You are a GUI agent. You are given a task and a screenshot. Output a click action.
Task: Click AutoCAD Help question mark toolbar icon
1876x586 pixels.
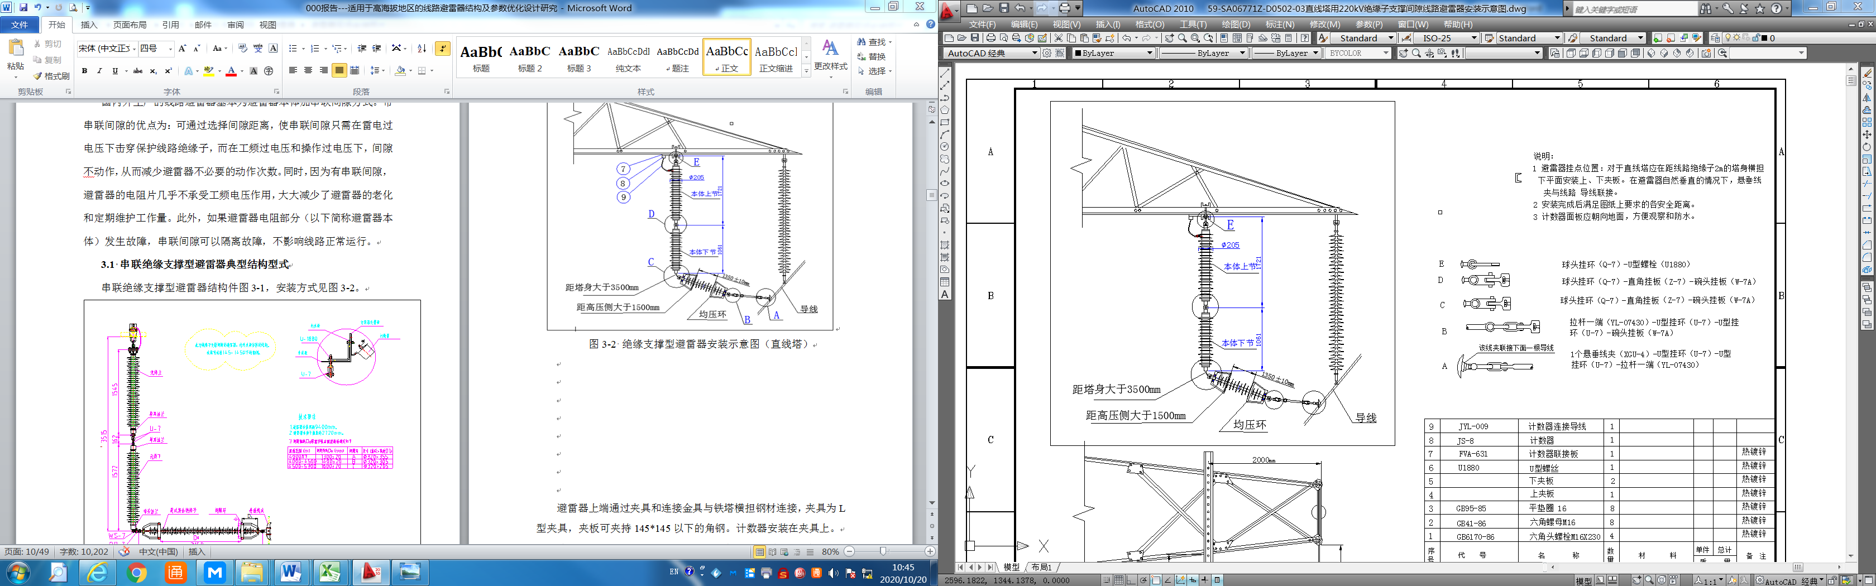pyautogui.click(x=1305, y=38)
